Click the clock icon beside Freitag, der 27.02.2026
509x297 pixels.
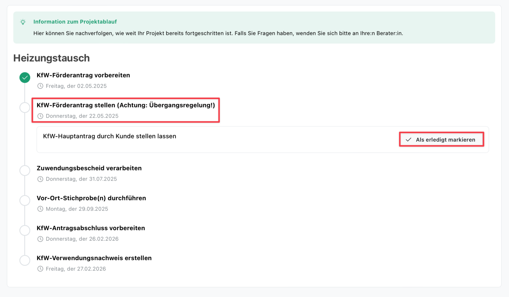[x=40, y=268]
